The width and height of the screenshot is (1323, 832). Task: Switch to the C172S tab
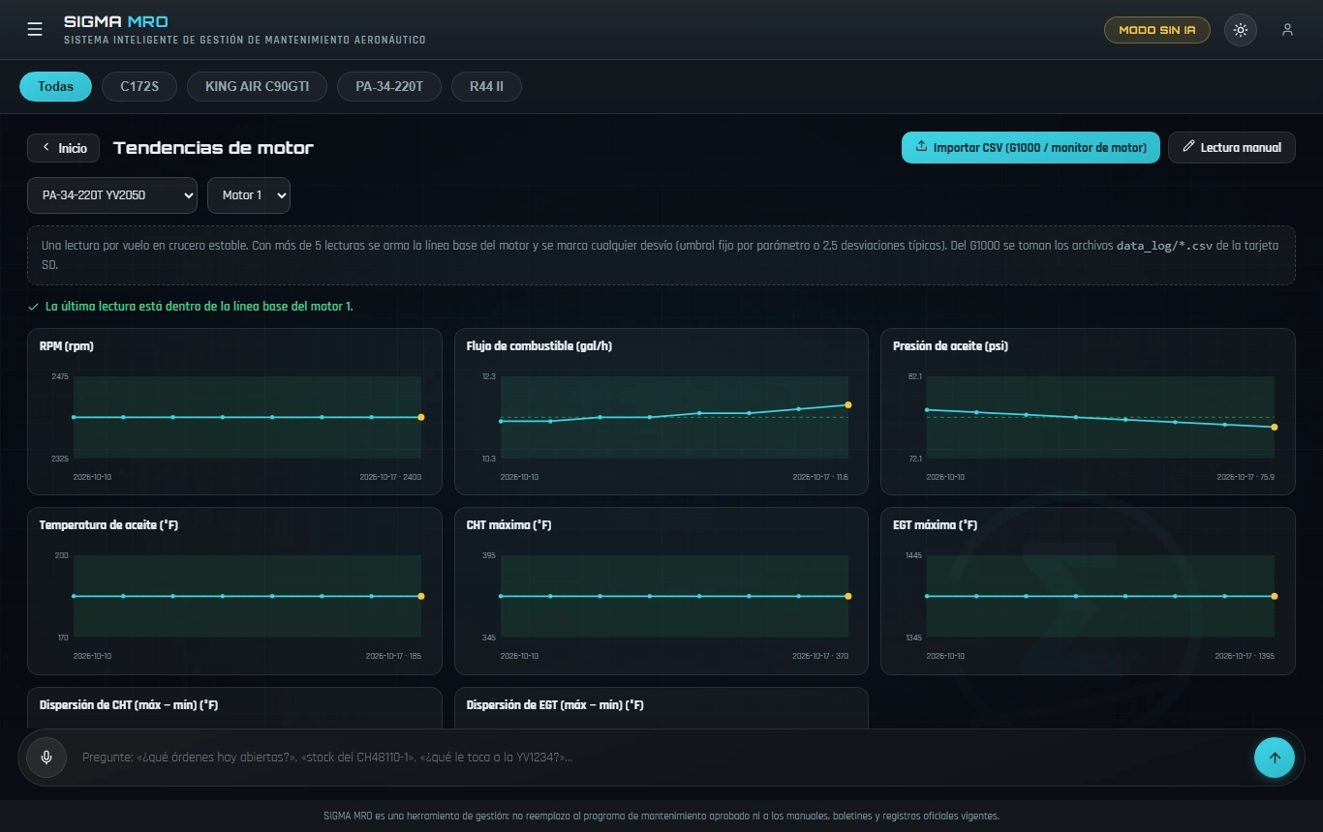[x=139, y=87]
